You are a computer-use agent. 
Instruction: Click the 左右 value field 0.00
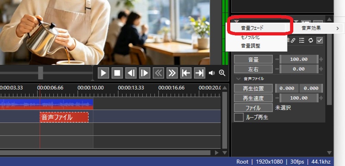pyautogui.click(x=299, y=69)
